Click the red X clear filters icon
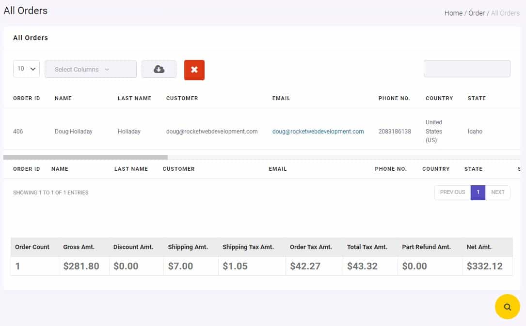 194,70
